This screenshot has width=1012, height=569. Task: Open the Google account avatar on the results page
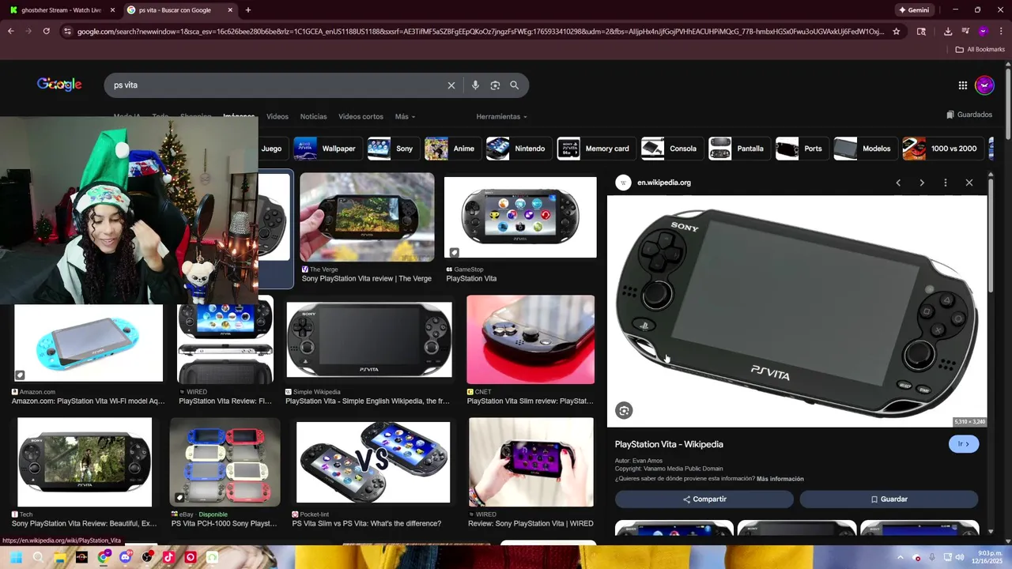coord(984,85)
